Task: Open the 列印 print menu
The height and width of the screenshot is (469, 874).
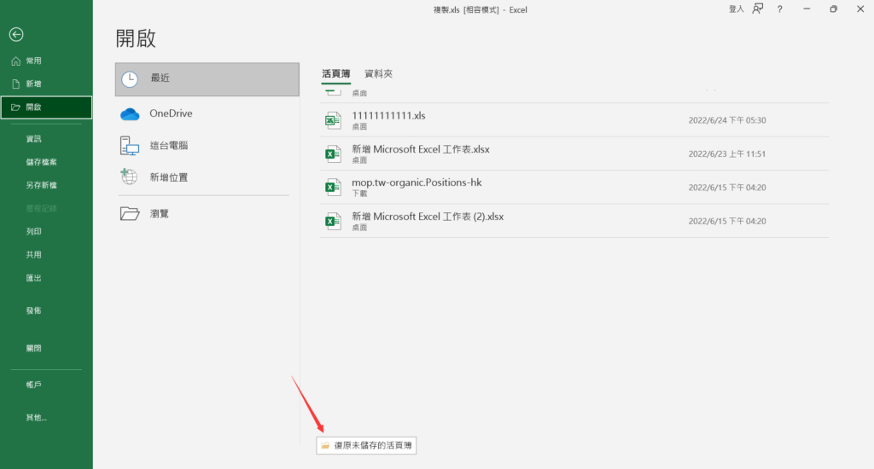Action: point(33,231)
